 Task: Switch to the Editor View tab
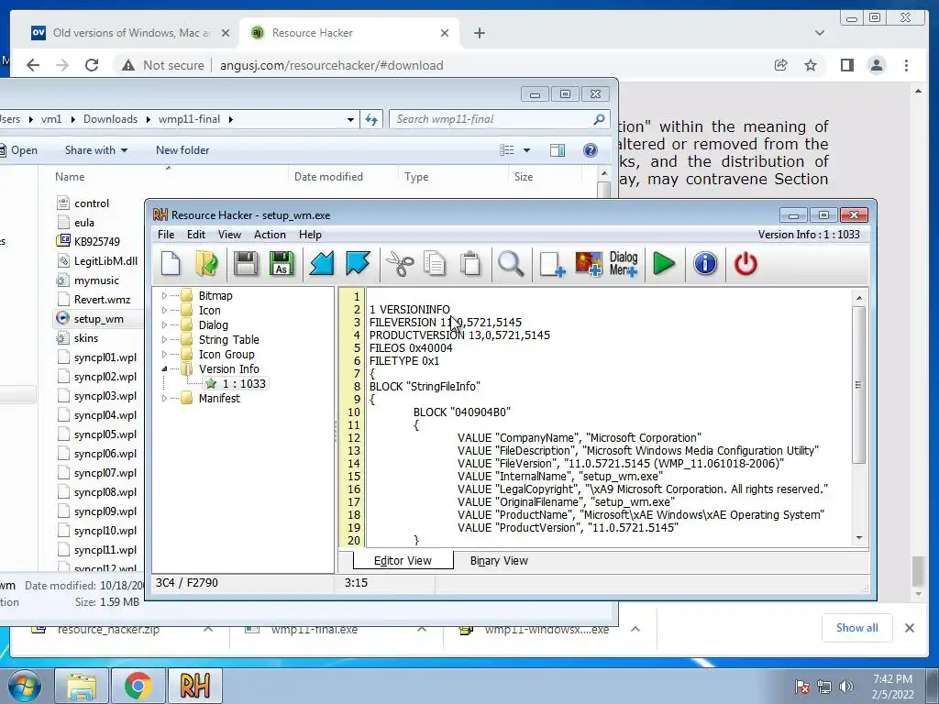tap(403, 561)
